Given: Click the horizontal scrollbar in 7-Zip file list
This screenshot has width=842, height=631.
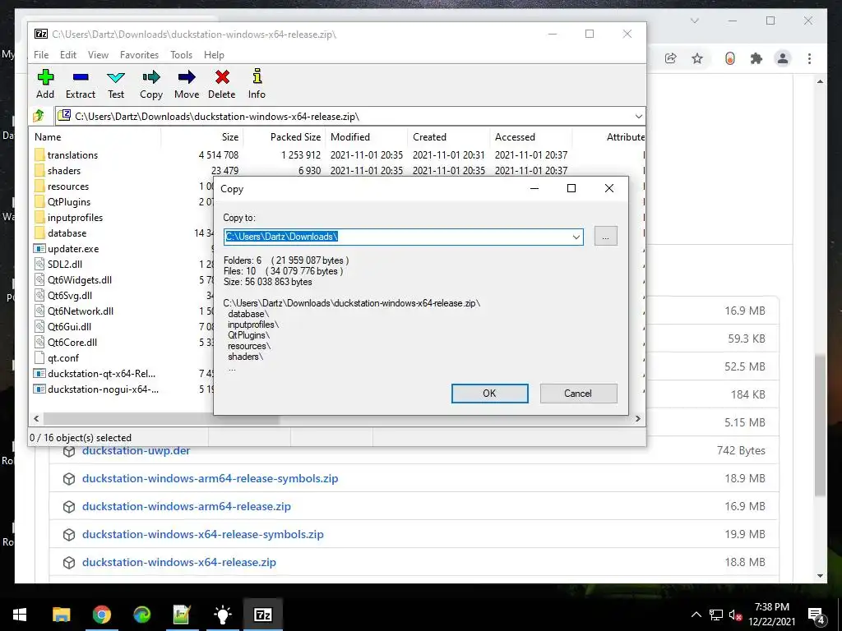Looking at the screenshot, I should [x=161, y=418].
